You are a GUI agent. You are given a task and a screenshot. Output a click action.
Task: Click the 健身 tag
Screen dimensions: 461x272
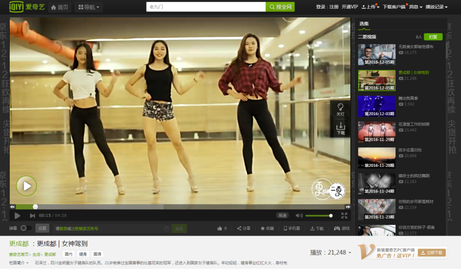click(x=83, y=254)
